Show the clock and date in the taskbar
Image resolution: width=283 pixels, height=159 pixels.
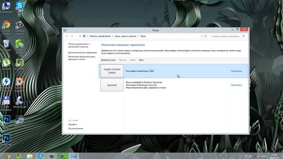tap(275, 156)
